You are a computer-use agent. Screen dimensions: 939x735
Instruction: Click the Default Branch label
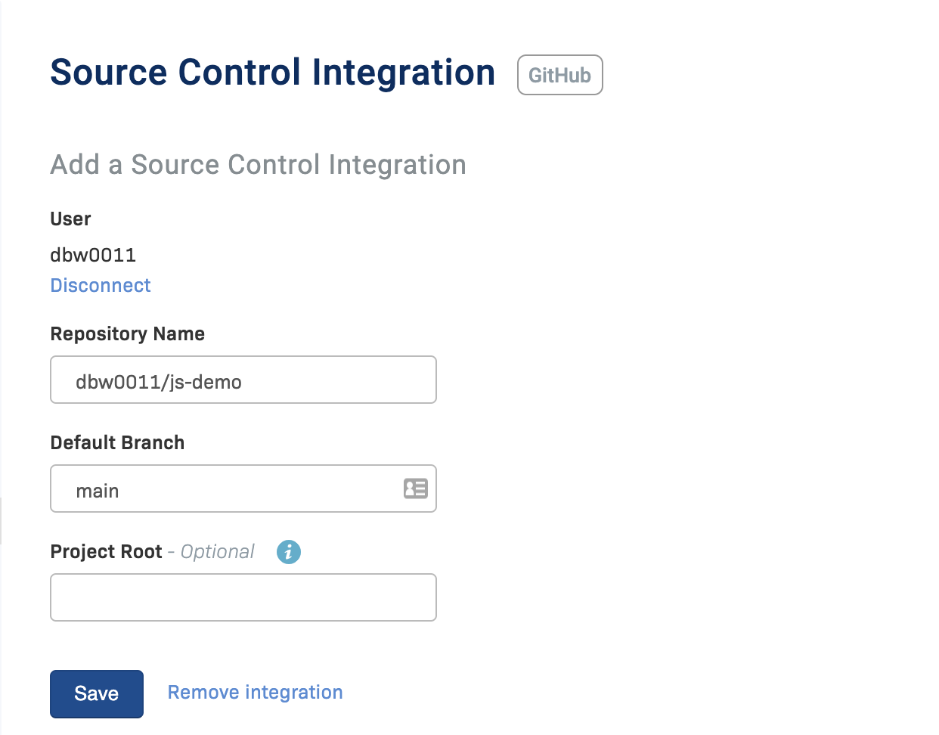click(x=117, y=442)
